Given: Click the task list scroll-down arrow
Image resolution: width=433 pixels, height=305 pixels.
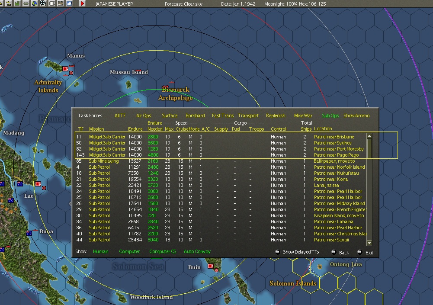Looking at the screenshot, I should click(x=369, y=243).
